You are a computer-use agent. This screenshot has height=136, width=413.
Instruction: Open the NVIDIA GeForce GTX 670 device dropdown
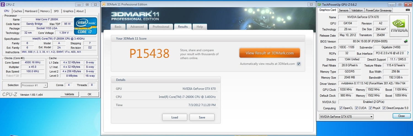[346, 116]
